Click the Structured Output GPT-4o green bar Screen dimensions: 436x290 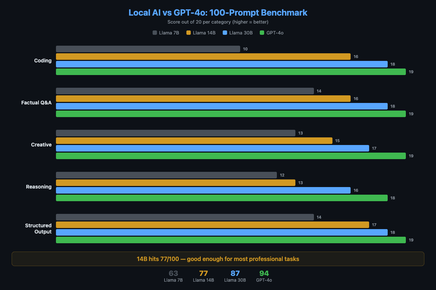point(231,240)
